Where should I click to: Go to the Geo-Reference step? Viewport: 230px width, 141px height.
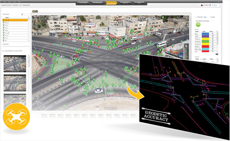97,3
